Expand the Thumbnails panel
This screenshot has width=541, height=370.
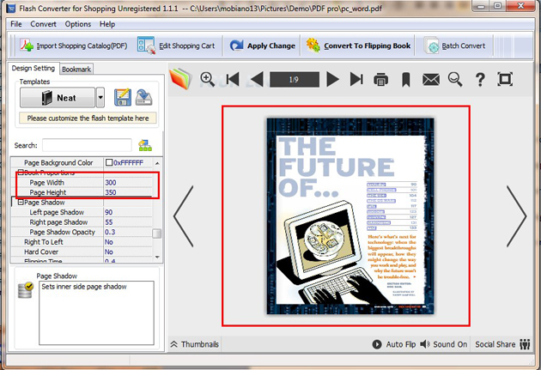tap(195, 344)
